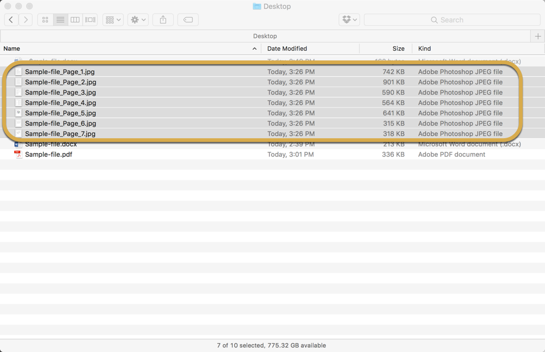Switch to list view

click(60, 20)
